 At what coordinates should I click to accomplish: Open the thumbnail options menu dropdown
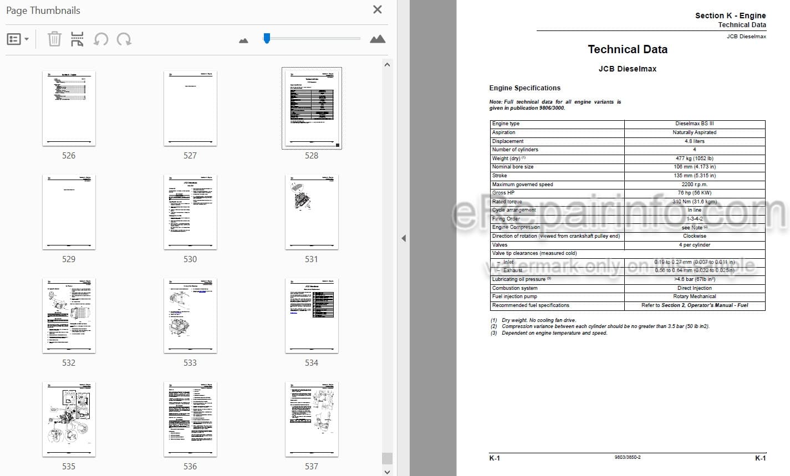(x=18, y=39)
